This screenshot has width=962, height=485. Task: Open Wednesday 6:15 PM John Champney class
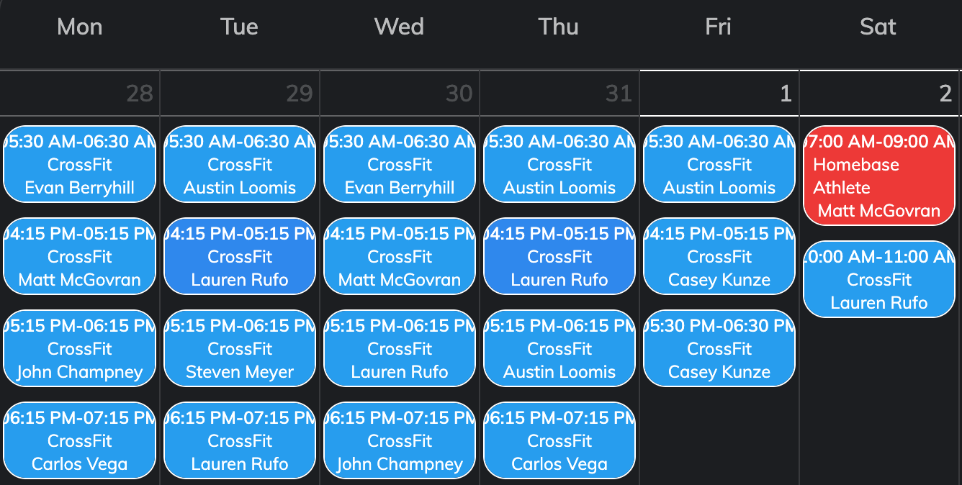[400, 441]
